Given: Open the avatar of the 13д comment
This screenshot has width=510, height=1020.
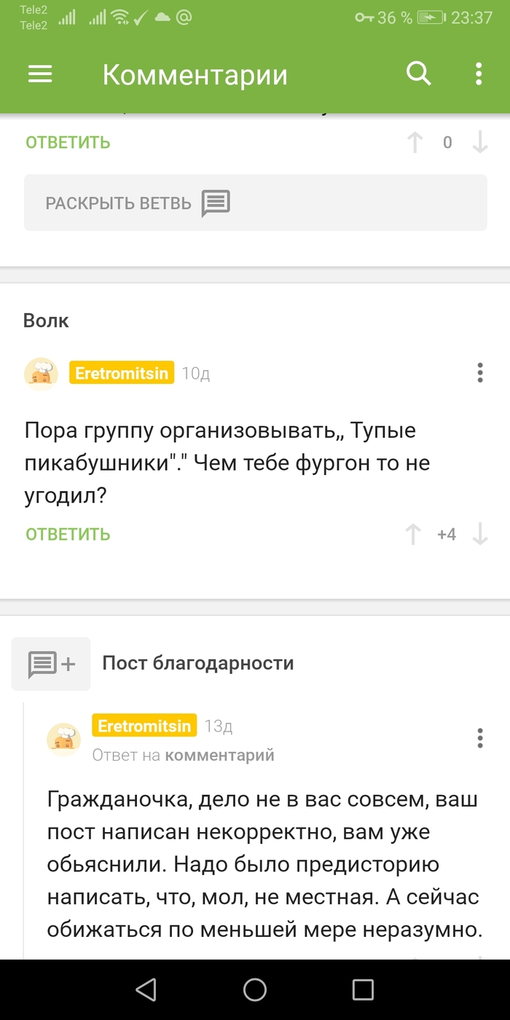Looking at the screenshot, I should pyautogui.click(x=64, y=739).
